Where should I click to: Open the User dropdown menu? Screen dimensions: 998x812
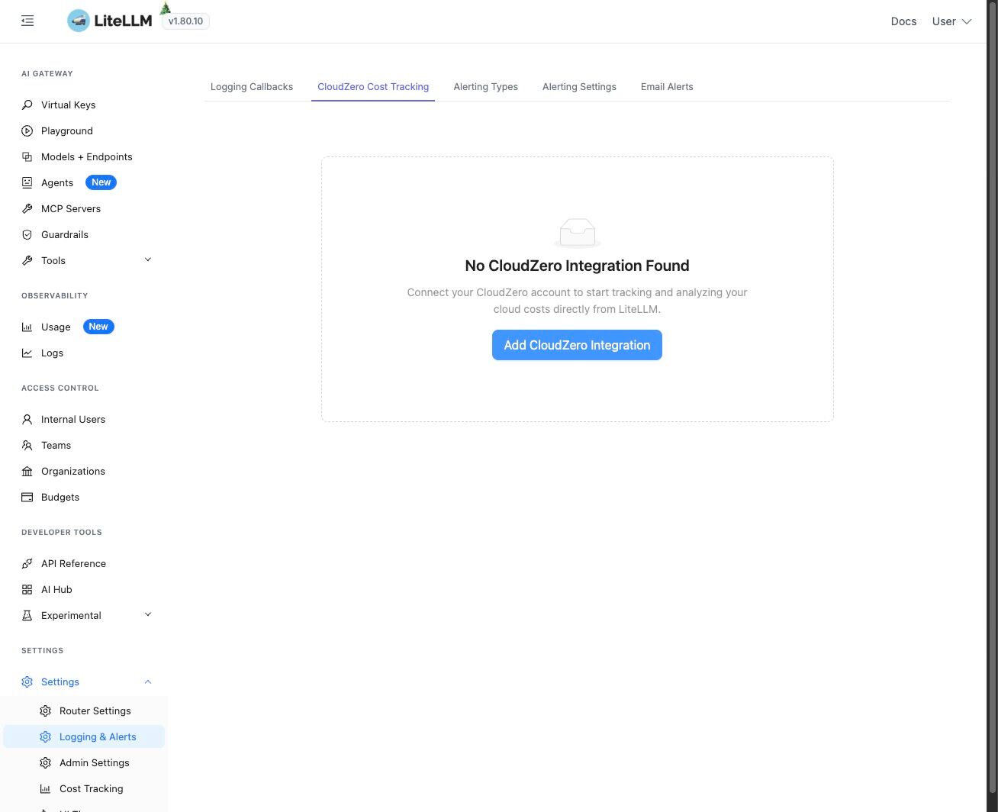point(951,21)
